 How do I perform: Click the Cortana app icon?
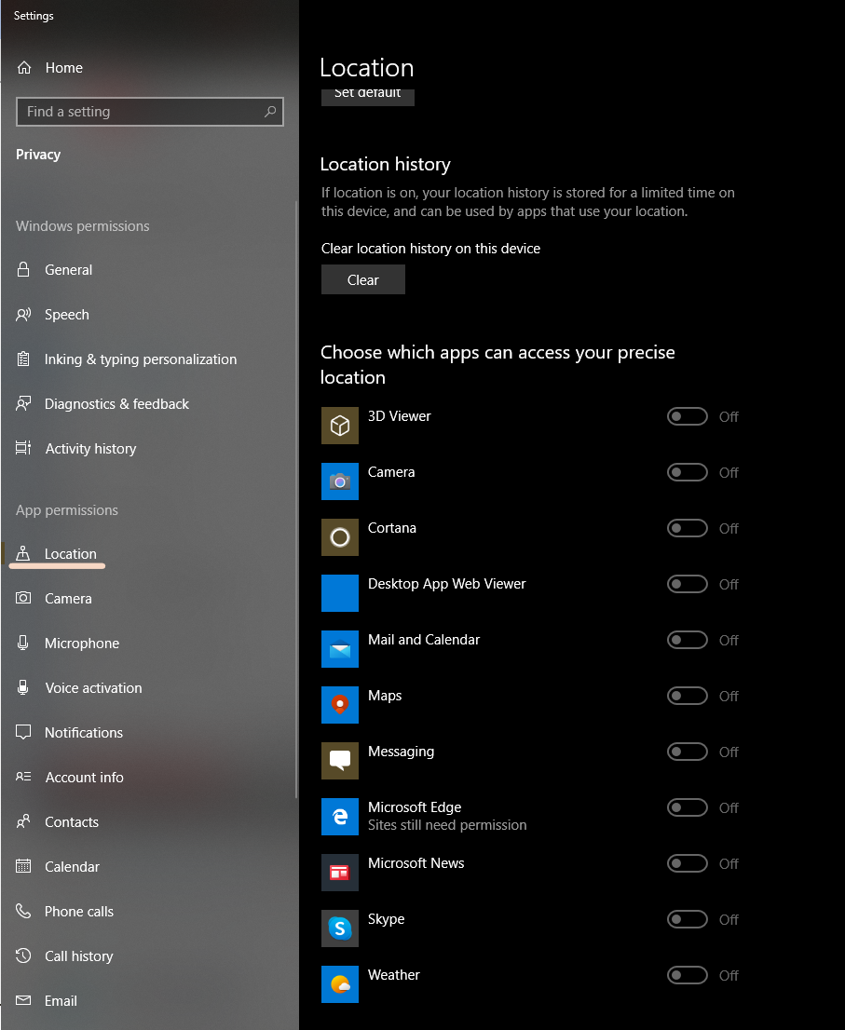point(340,537)
